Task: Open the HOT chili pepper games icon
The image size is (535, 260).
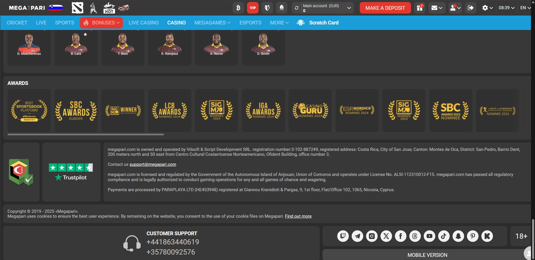Action: coord(109,8)
